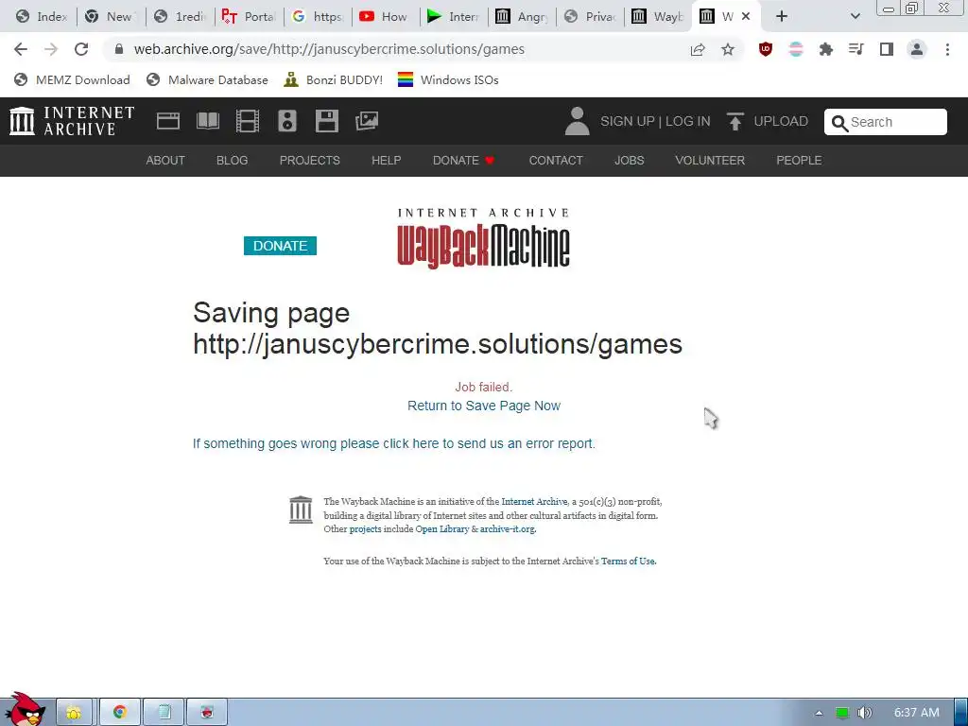Open the PROJECTS menu item

(x=310, y=161)
